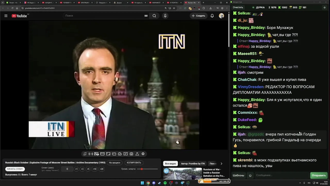The image size is (330, 186).
Task: Click the speedometer icon in player toolbar
Action: click(x=120, y=154)
